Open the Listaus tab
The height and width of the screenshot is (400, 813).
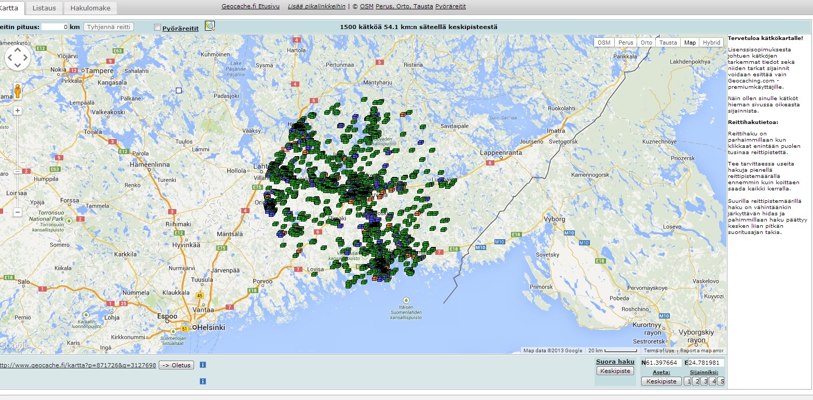44,8
